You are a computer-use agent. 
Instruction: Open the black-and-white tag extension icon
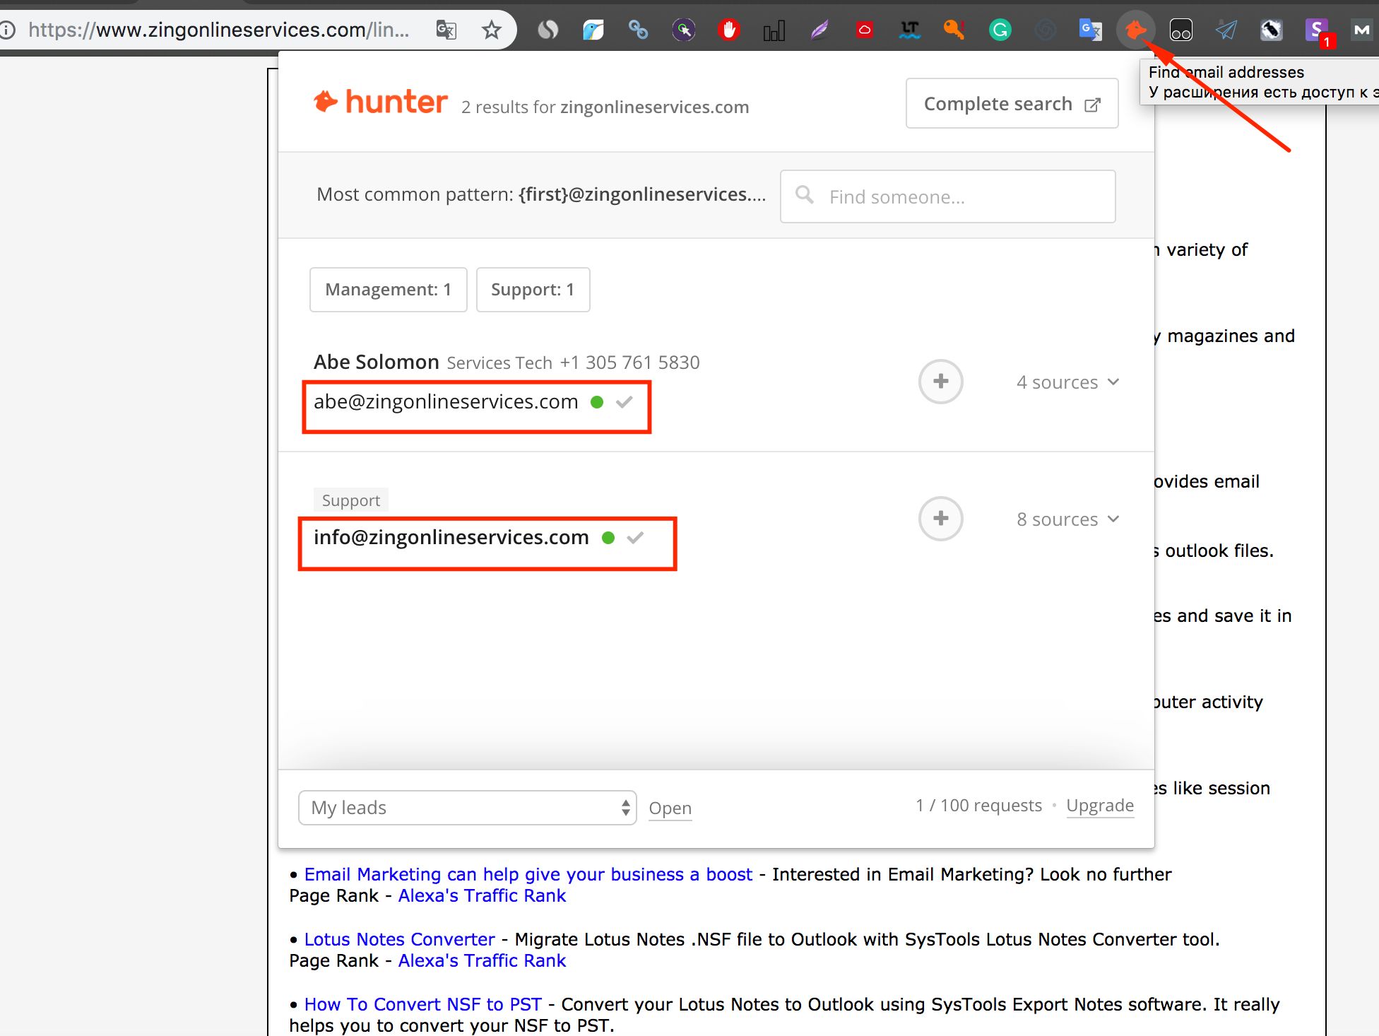[1272, 30]
